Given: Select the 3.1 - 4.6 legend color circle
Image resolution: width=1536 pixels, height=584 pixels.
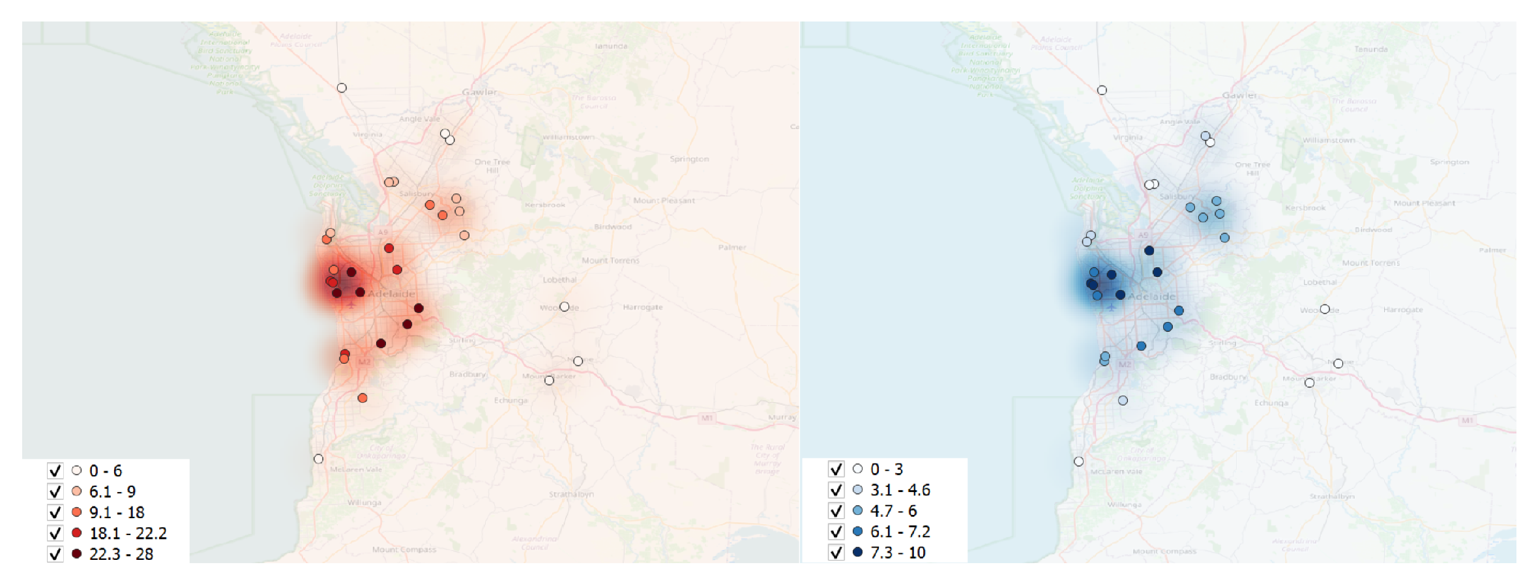Looking at the screenshot, I should pyautogui.click(x=858, y=490).
